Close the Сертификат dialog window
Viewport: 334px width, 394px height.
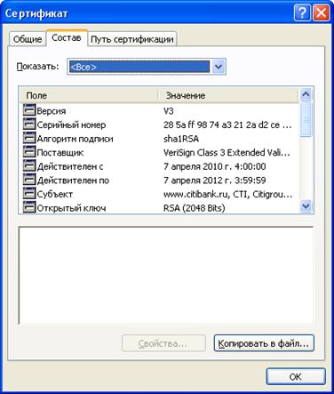point(321,13)
